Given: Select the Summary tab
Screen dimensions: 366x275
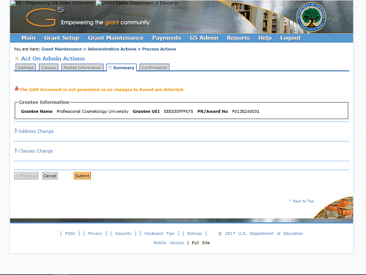Looking at the screenshot, I should point(122,68).
